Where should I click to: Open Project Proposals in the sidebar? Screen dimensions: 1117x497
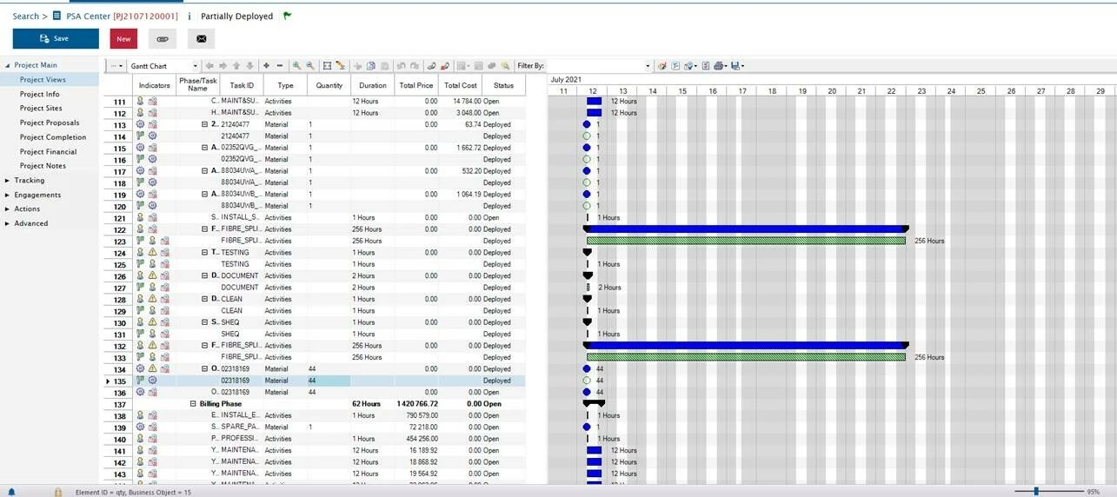coord(50,123)
